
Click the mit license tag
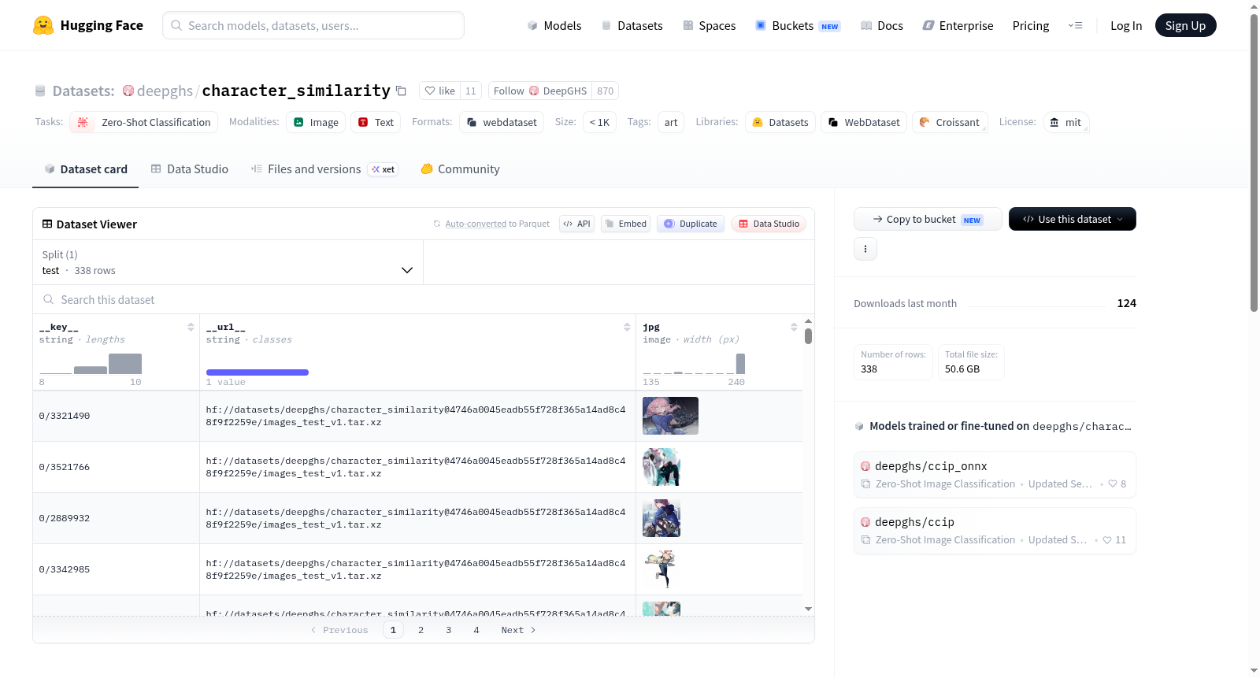click(1066, 122)
